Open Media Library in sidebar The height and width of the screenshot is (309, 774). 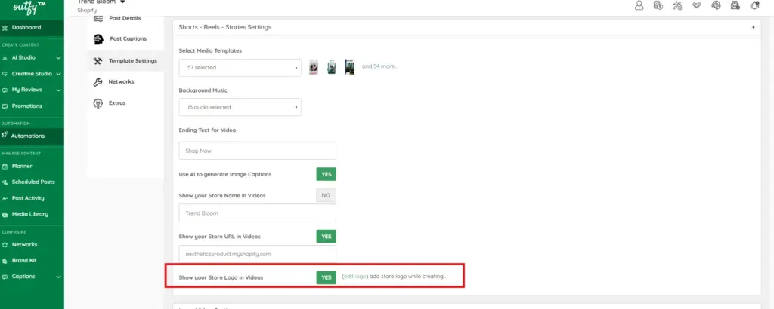32,215
